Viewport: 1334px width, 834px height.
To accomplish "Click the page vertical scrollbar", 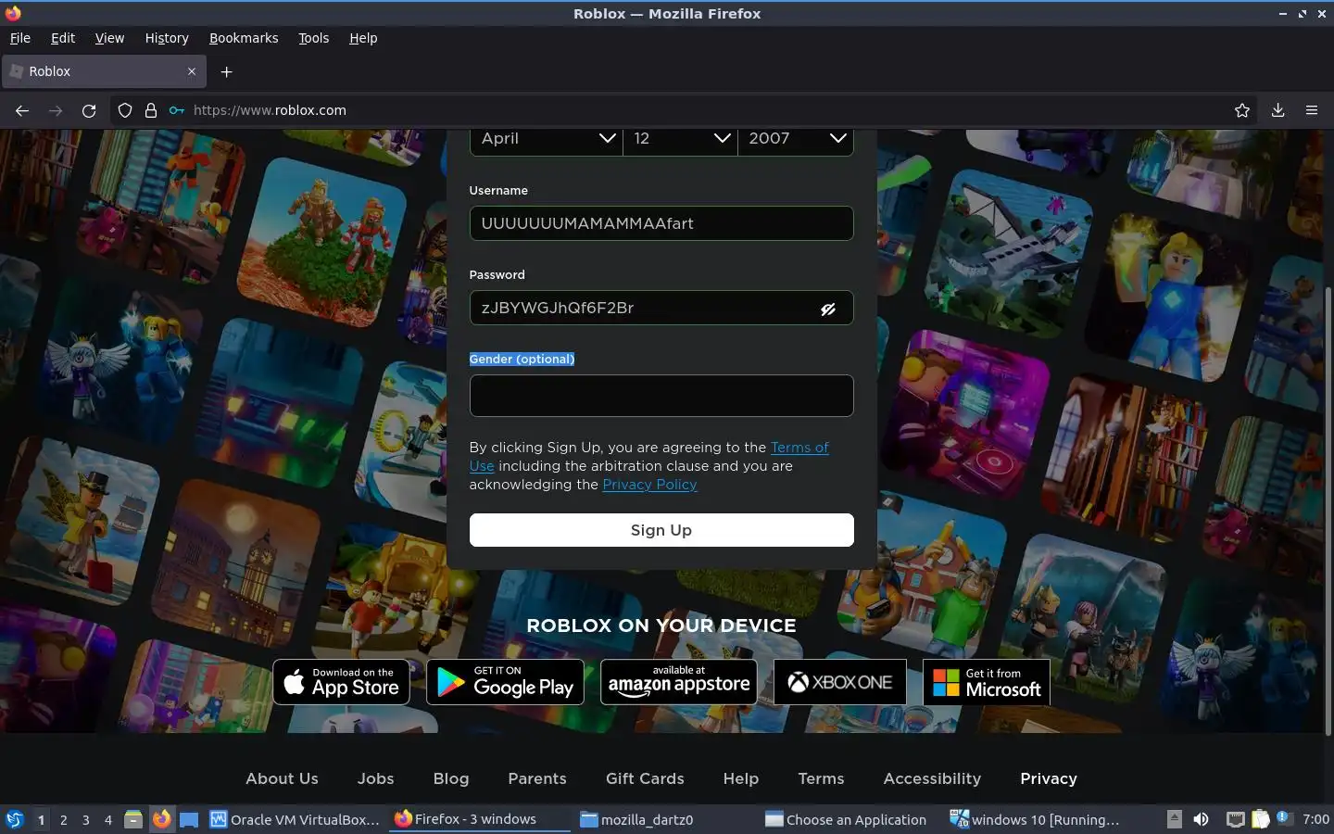I will tap(1329, 510).
